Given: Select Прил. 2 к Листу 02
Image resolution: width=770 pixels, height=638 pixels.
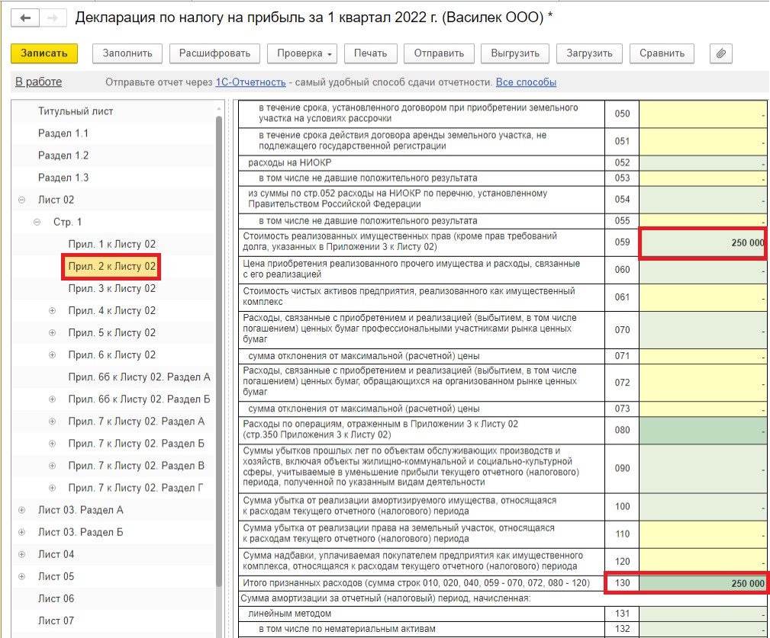Looking at the screenshot, I should [112, 266].
